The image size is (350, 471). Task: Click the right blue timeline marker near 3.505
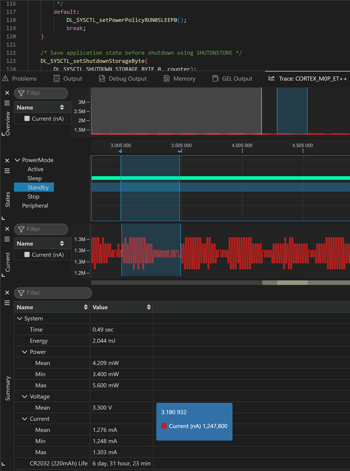click(179, 151)
